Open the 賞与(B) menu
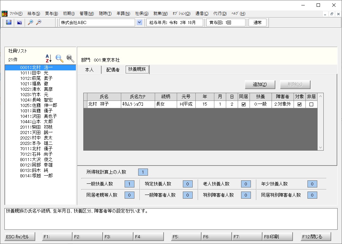The width and height of the screenshot is (342, 244). click(x=51, y=14)
